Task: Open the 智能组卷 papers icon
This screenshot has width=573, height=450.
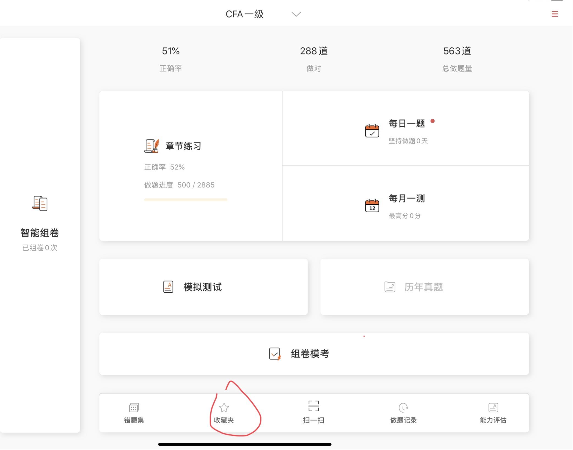Action: click(x=40, y=203)
